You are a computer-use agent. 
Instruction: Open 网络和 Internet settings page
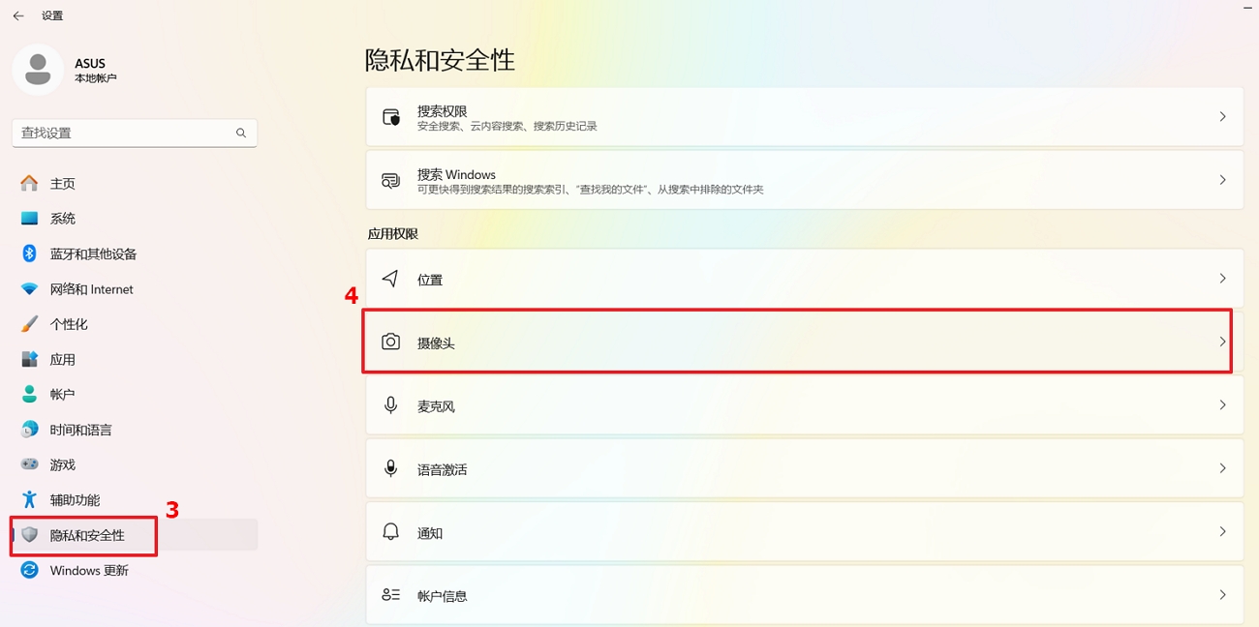pyautogui.click(x=91, y=289)
